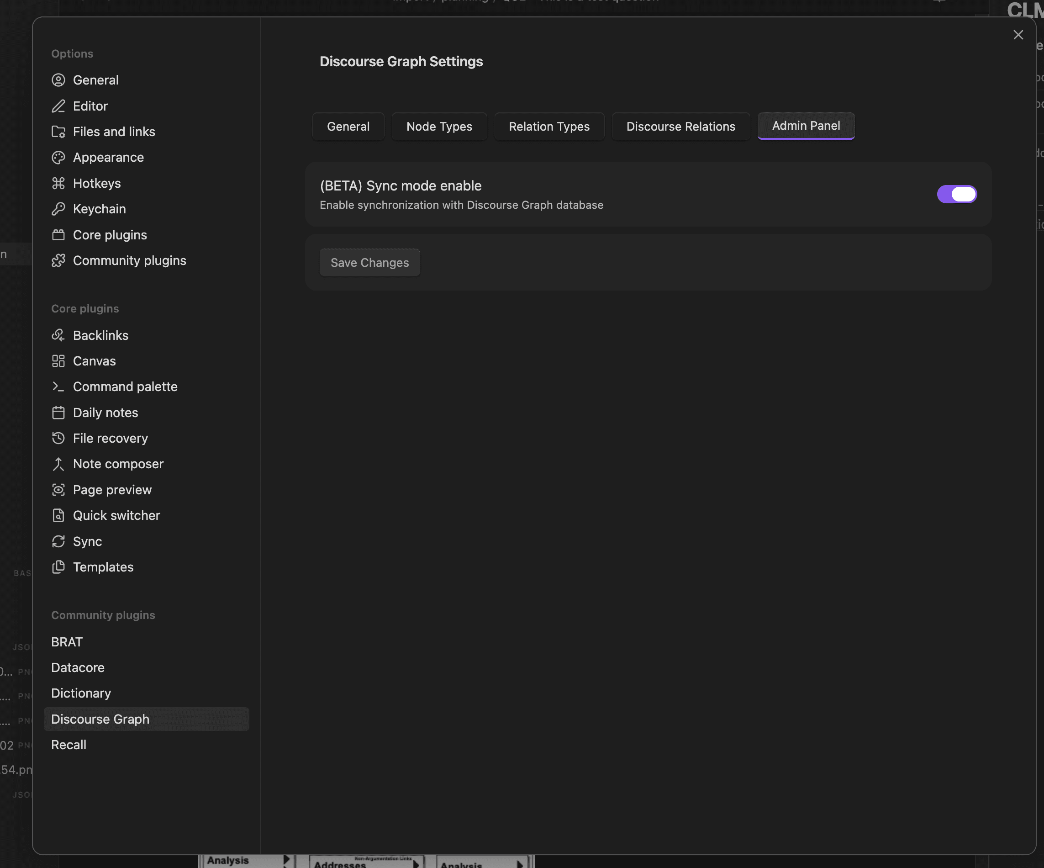Open Appearance settings via the palette icon
This screenshot has width=1044, height=868.
tap(58, 157)
